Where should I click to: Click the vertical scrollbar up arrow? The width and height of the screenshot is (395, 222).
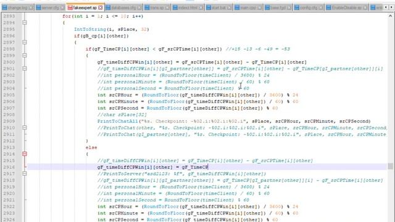coord(391,16)
